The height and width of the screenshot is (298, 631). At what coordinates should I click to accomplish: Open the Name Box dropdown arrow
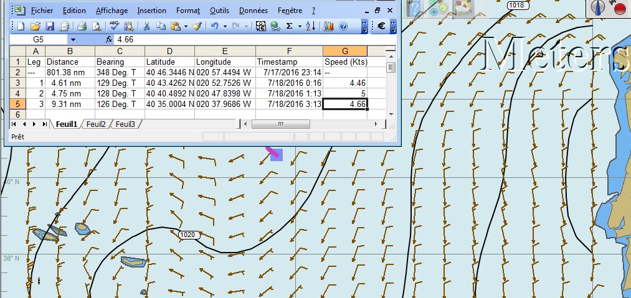click(73, 39)
